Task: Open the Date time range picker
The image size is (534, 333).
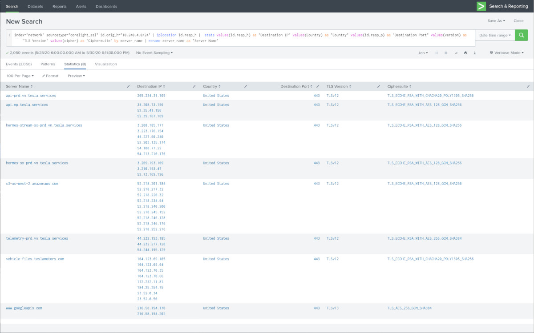Action: point(495,35)
